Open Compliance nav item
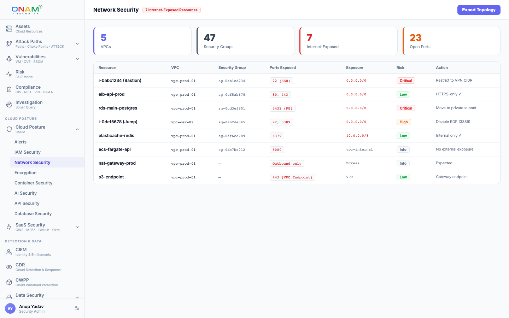This screenshot has width=509, height=318. tap(42, 89)
